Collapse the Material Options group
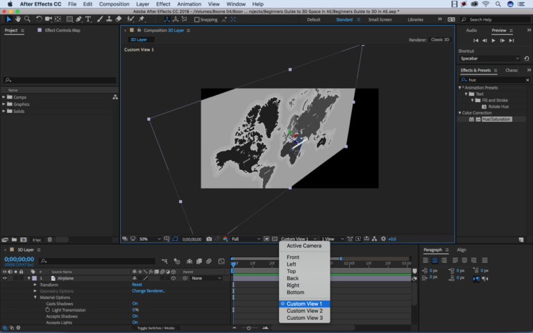Screen dimensions: 533x333 coord(35,298)
